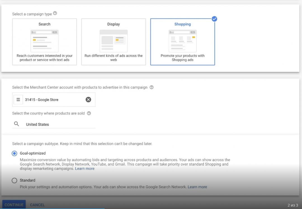Open 'Learn more' for Goal-optimized campaigns
Screen dimensions: 302x209
tap(84, 168)
